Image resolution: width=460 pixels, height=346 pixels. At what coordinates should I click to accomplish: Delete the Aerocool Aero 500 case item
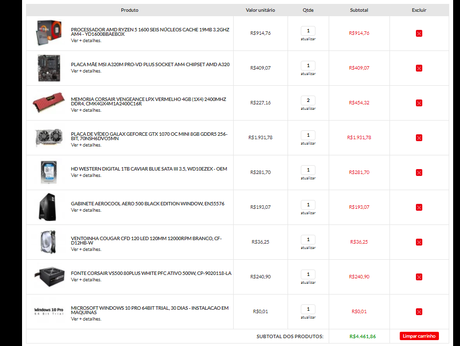point(419,207)
